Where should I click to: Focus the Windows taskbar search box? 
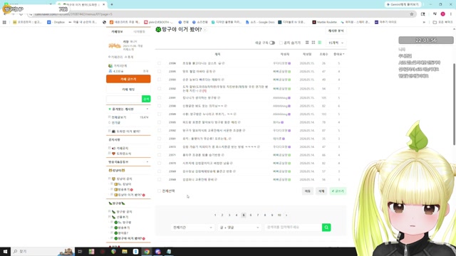click(43, 251)
